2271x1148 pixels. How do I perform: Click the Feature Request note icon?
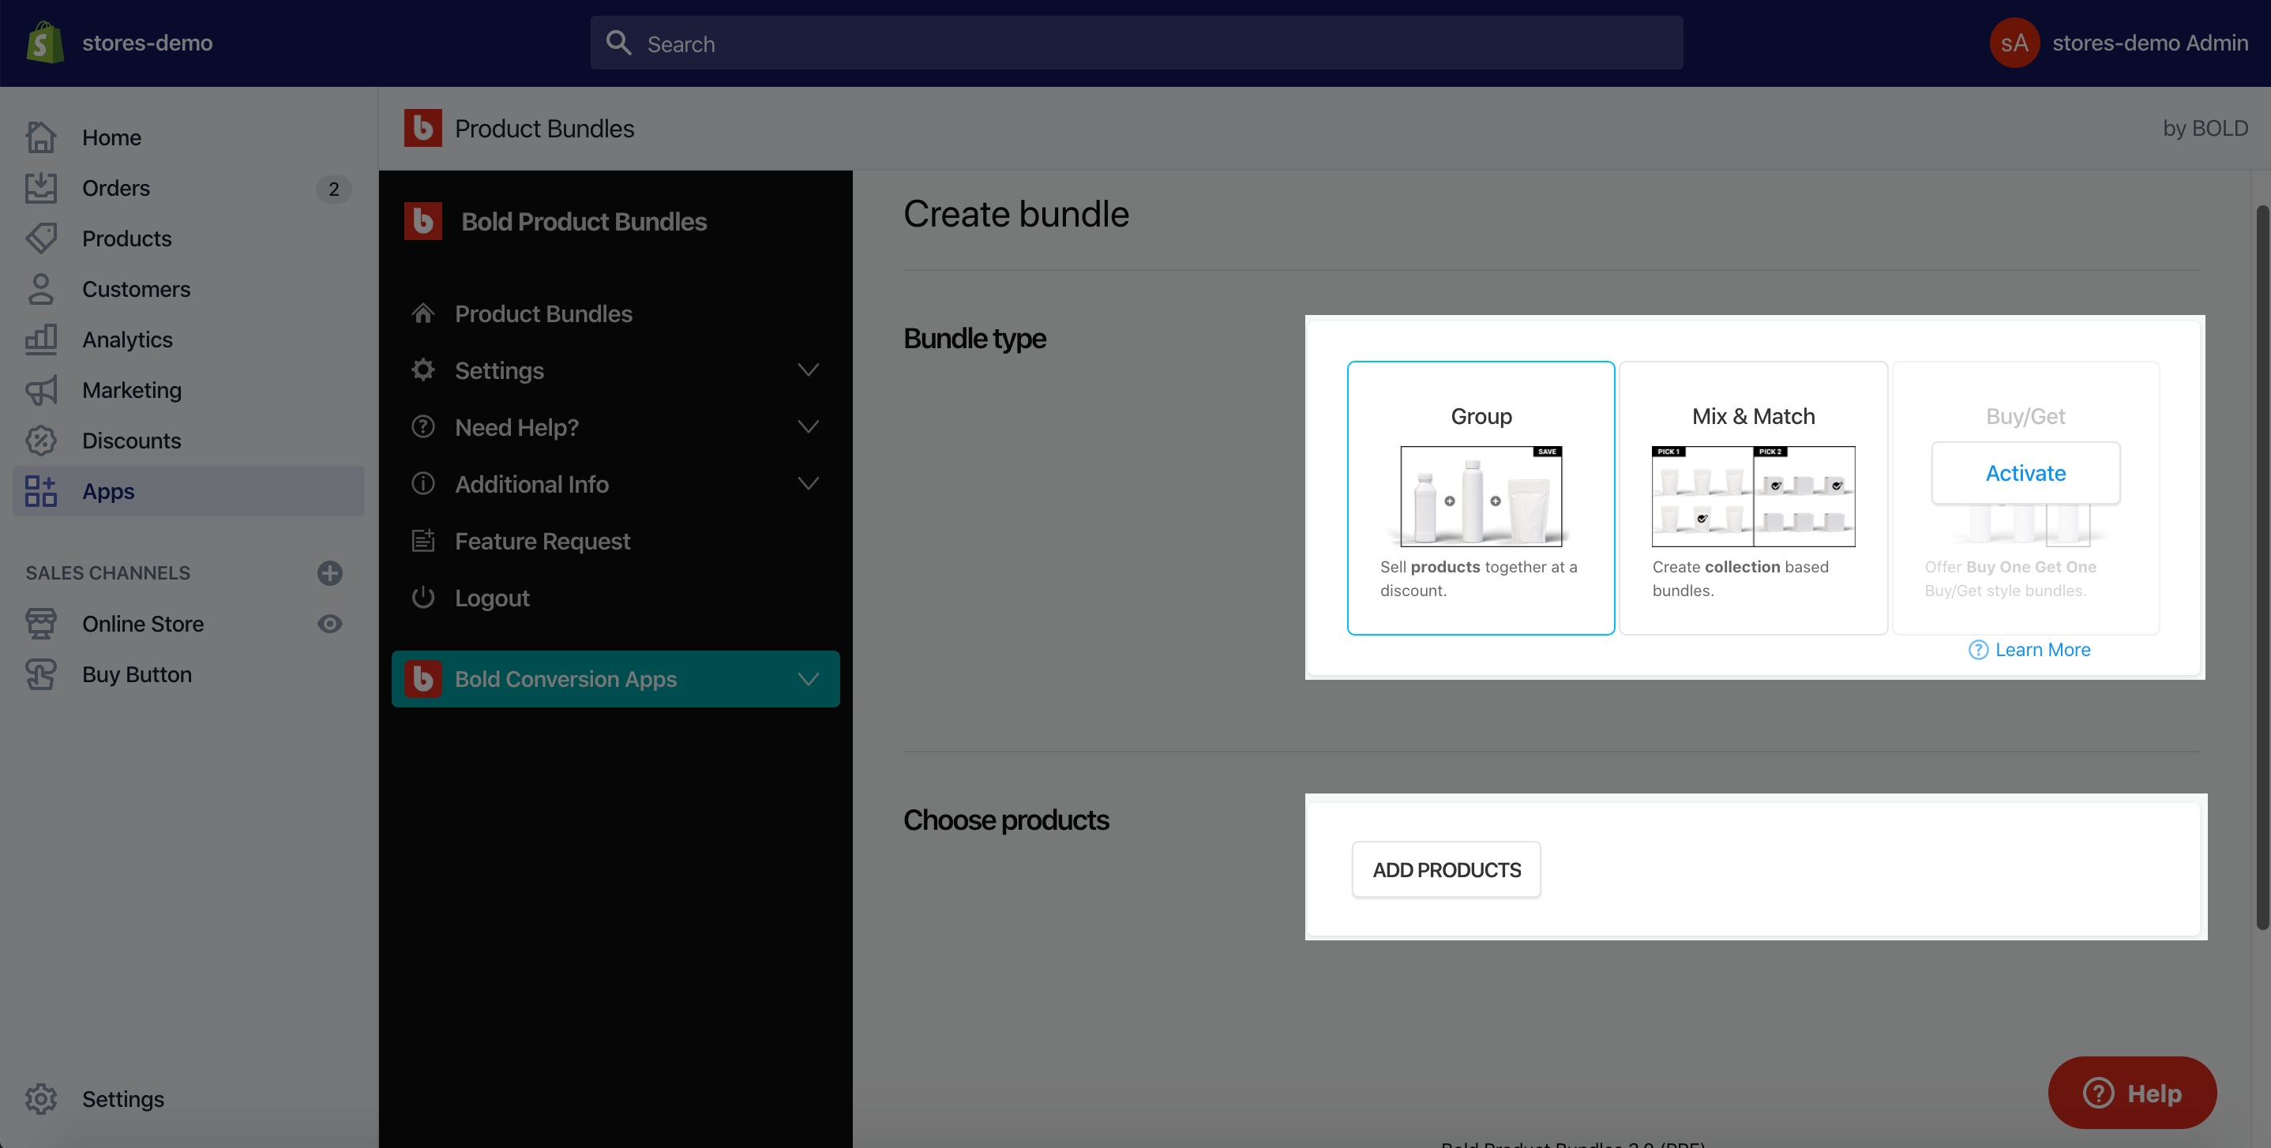[423, 541]
